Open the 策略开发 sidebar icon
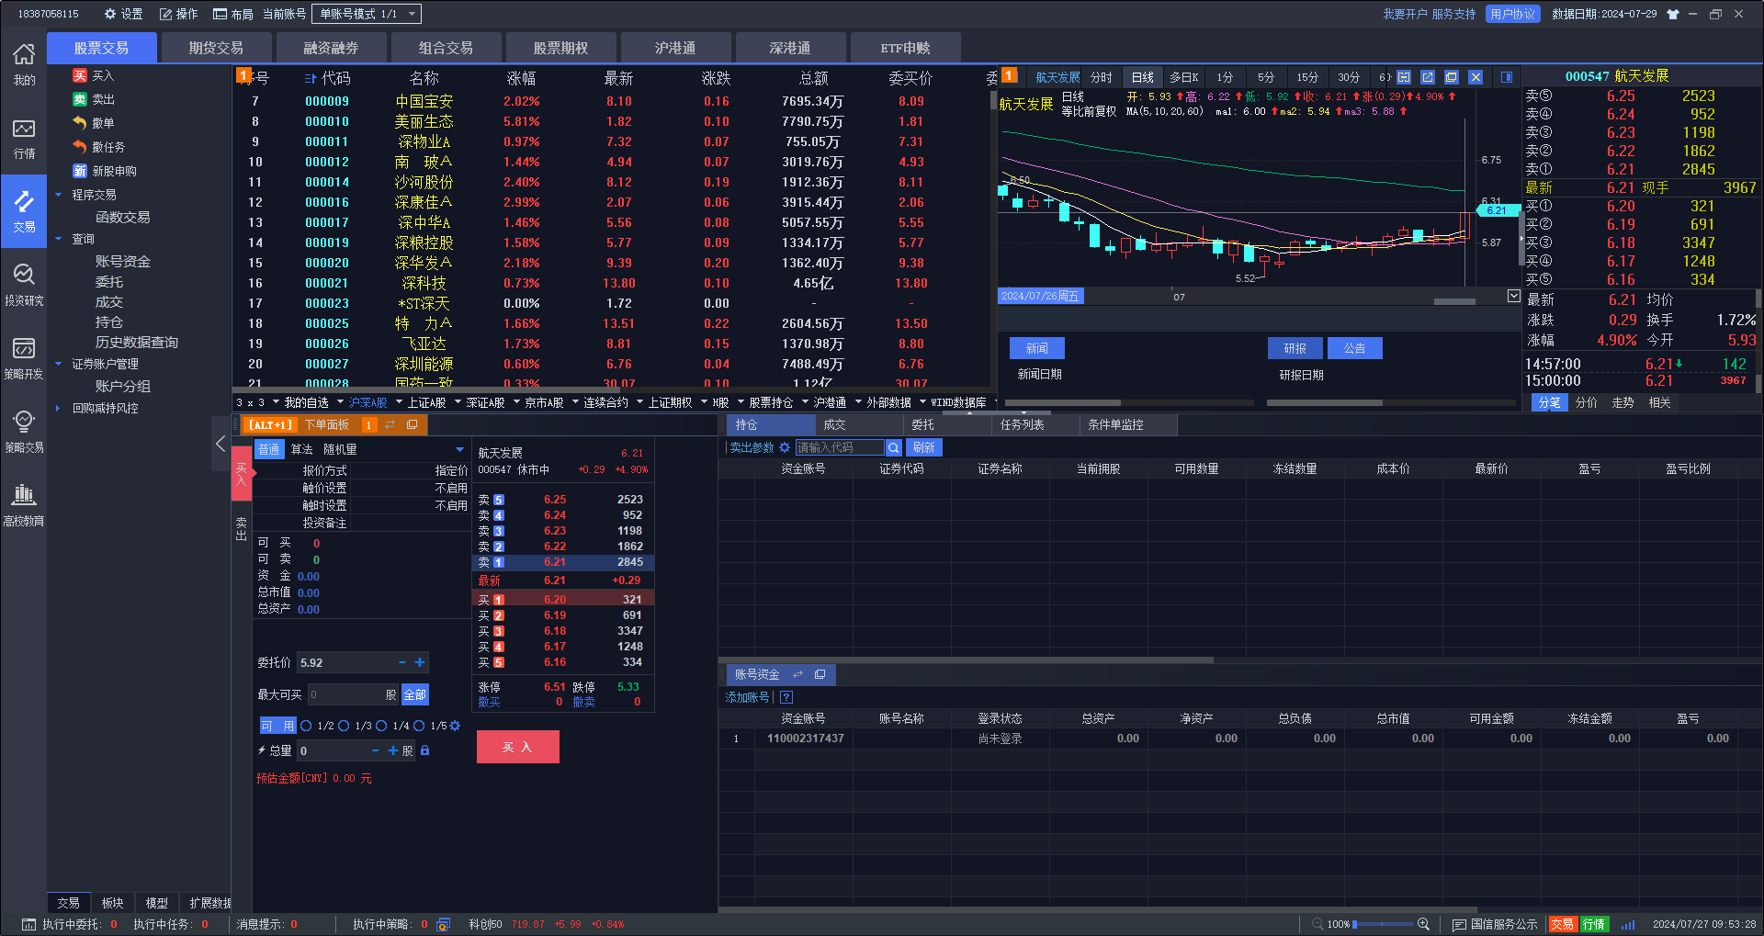Viewport: 1764px width, 936px height. point(24,356)
